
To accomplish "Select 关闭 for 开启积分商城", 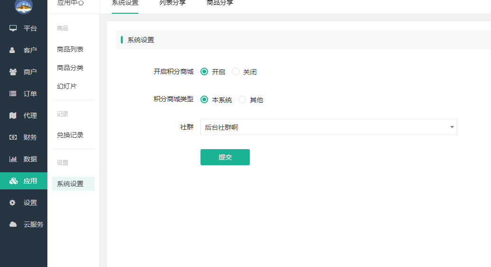I will [x=236, y=71].
